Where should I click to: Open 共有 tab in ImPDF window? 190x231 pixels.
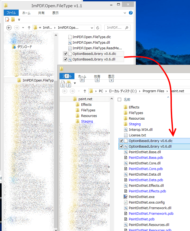pyautogui.click(x=41, y=13)
